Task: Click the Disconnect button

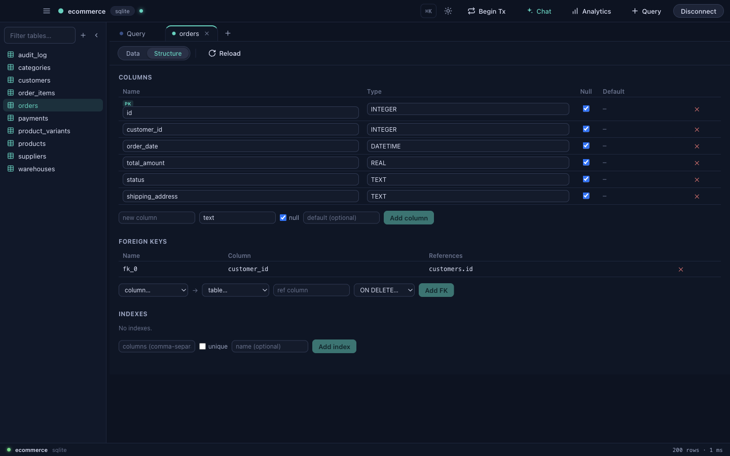Action: click(x=699, y=11)
